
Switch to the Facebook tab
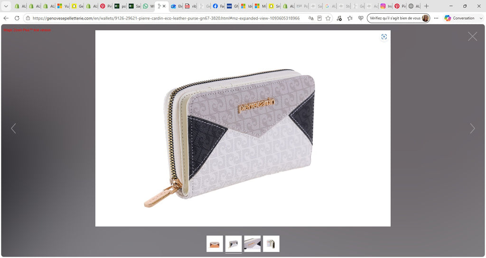click(219, 6)
